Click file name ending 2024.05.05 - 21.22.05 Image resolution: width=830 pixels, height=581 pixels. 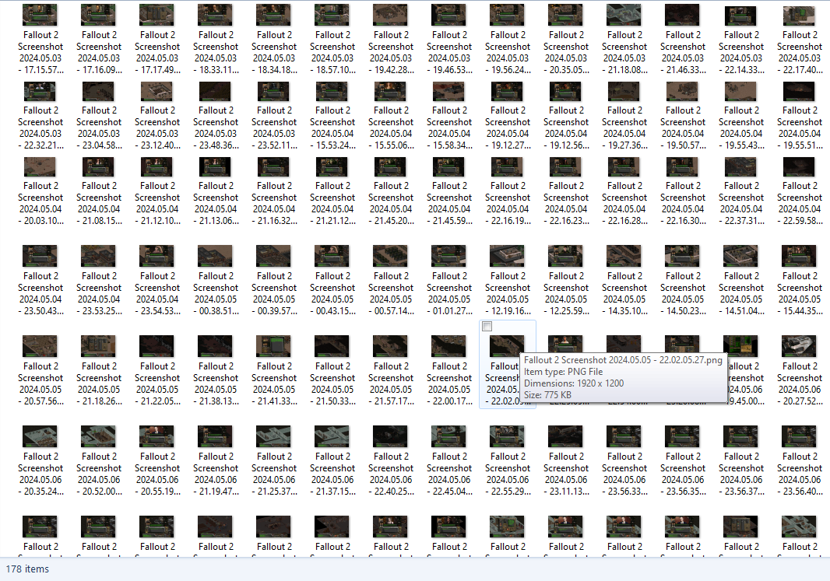(x=157, y=383)
